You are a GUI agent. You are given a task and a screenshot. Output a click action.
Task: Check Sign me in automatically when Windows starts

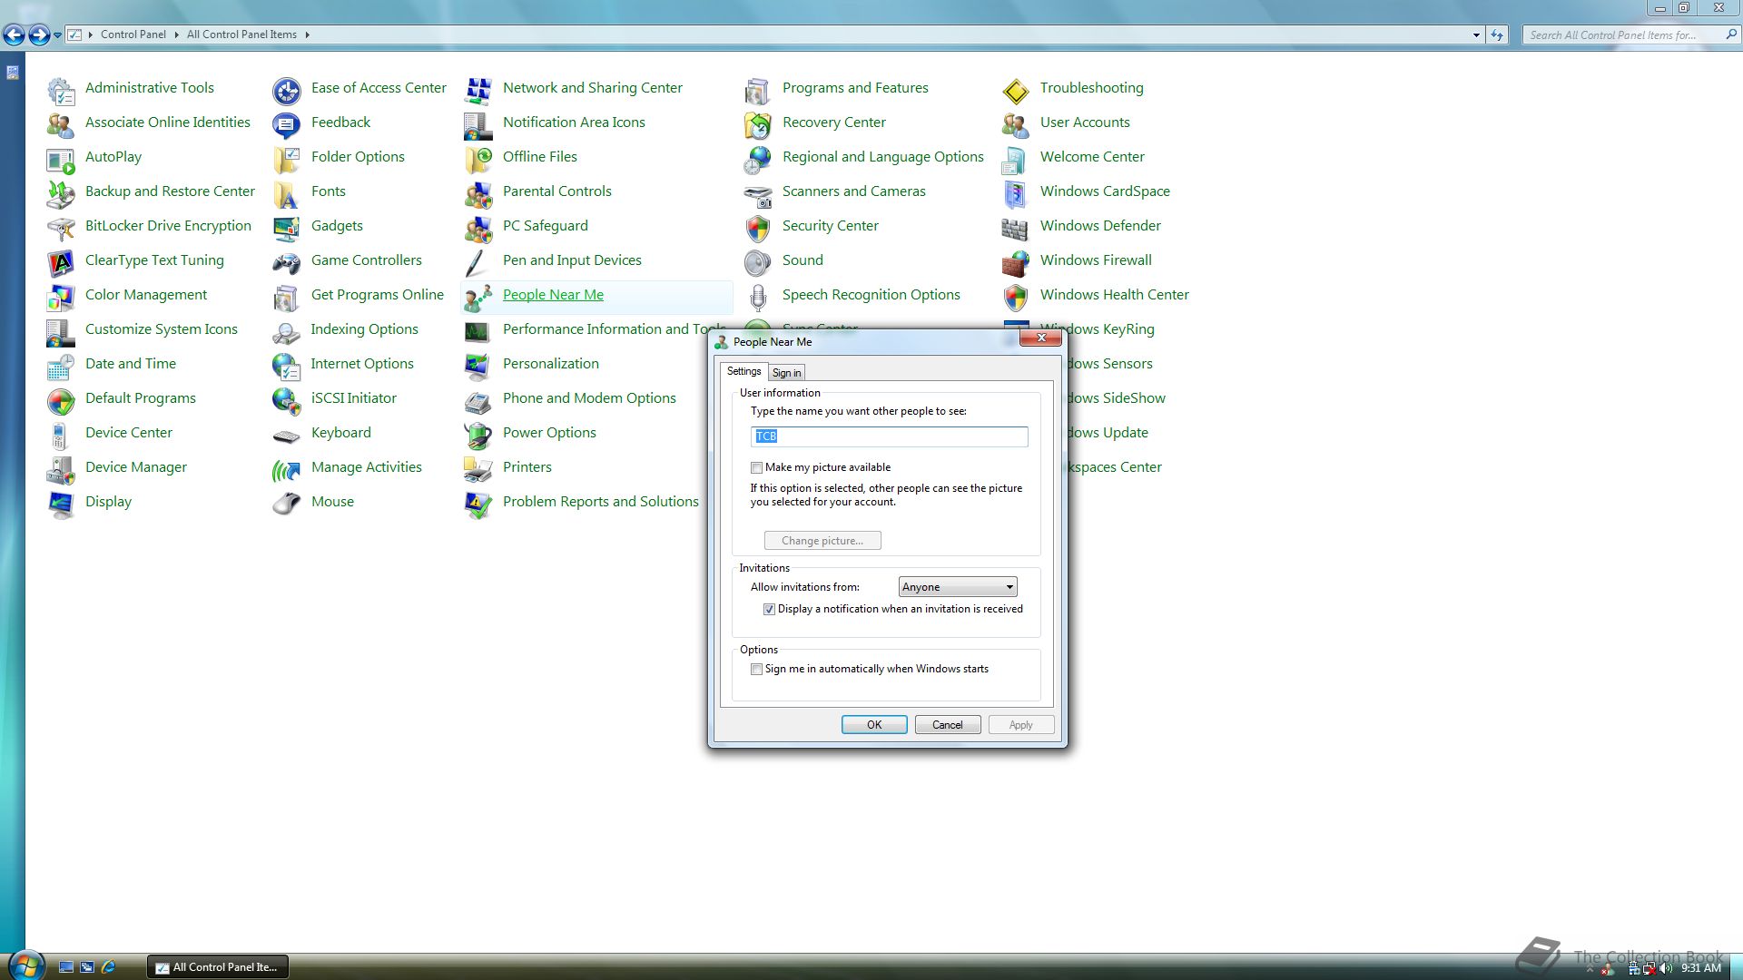[756, 670]
